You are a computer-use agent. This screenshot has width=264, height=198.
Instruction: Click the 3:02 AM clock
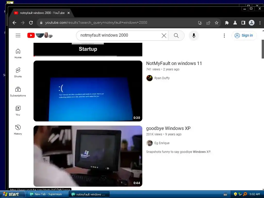coord(254,194)
